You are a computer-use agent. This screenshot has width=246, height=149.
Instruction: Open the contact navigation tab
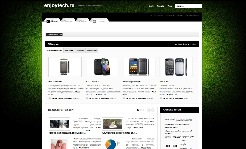(x=99, y=21)
